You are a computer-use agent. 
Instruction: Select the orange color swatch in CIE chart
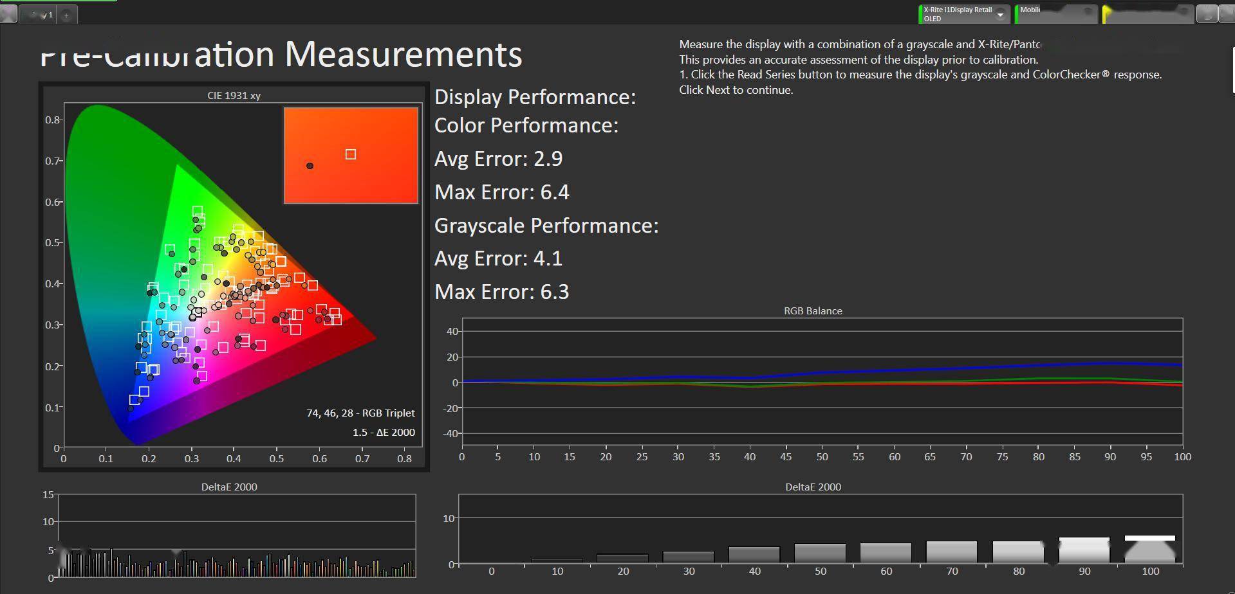click(351, 155)
